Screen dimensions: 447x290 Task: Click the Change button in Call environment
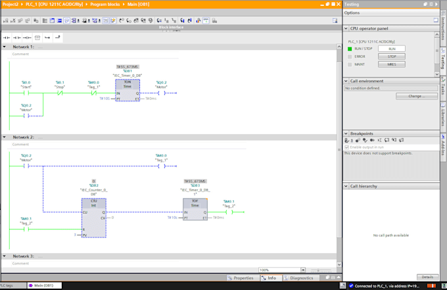(x=417, y=96)
